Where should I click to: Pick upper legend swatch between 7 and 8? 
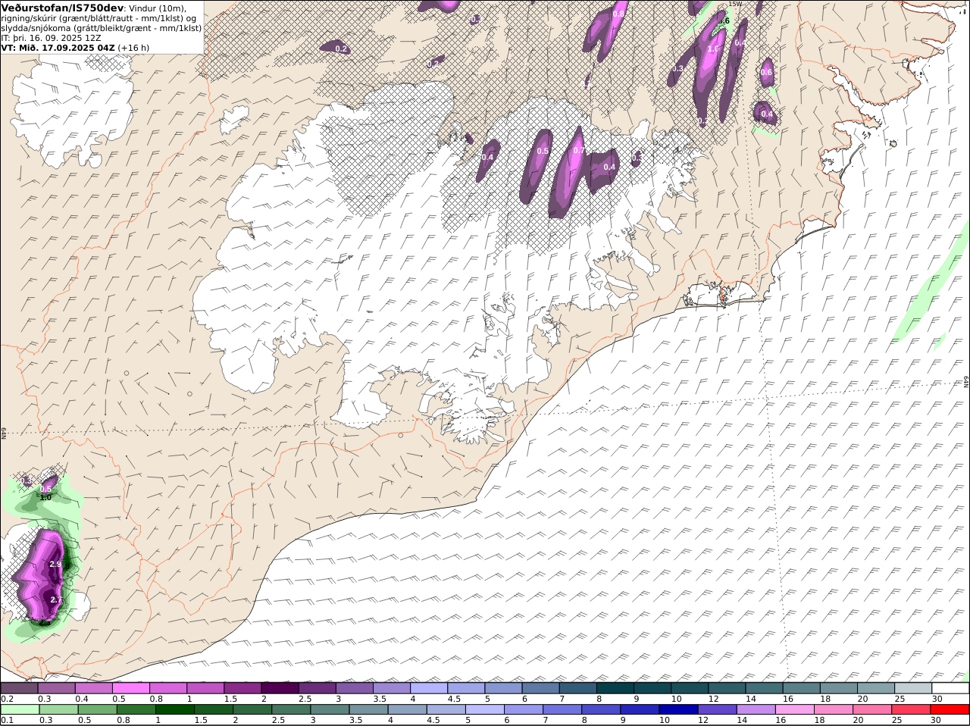(x=578, y=687)
